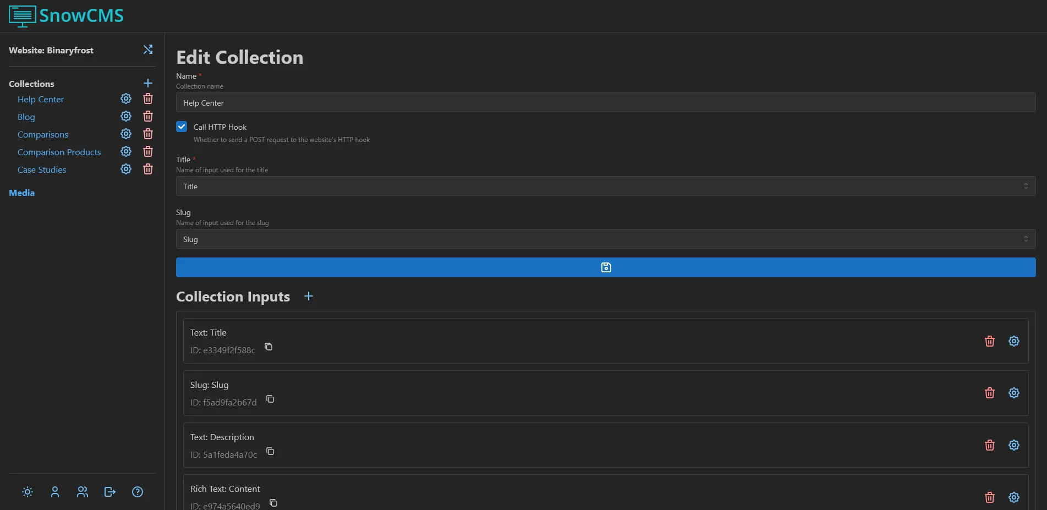Open the help question mark icon
The height and width of the screenshot is (510, 1047).
pos(138,492)
